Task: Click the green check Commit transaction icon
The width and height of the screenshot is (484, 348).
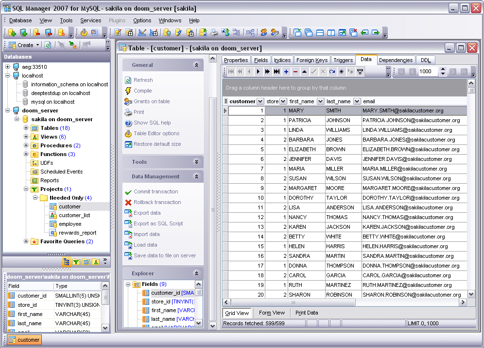Action: point(128,192)
